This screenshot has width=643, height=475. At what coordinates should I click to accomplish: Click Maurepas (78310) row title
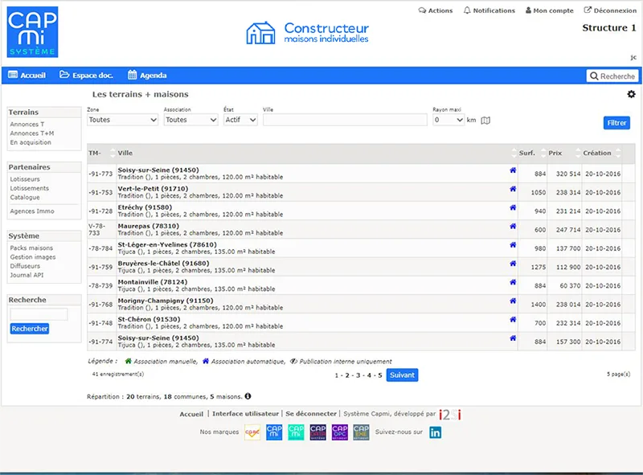coord(149,226)
